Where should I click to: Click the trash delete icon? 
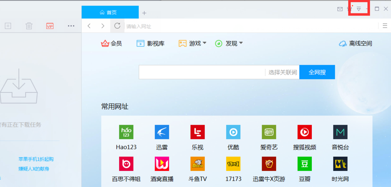(x=29, y=26)
